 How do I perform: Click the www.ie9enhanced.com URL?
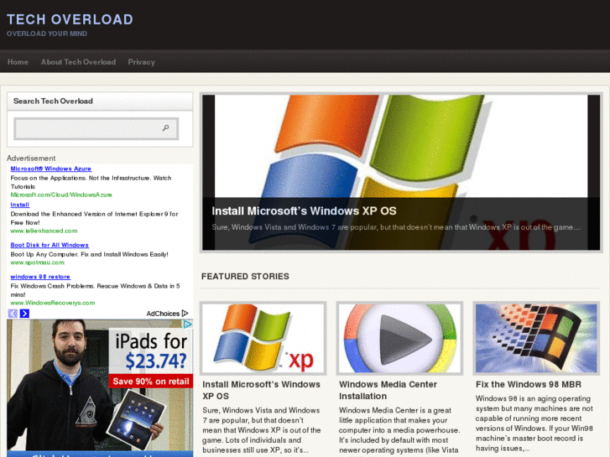pos(44,231)
